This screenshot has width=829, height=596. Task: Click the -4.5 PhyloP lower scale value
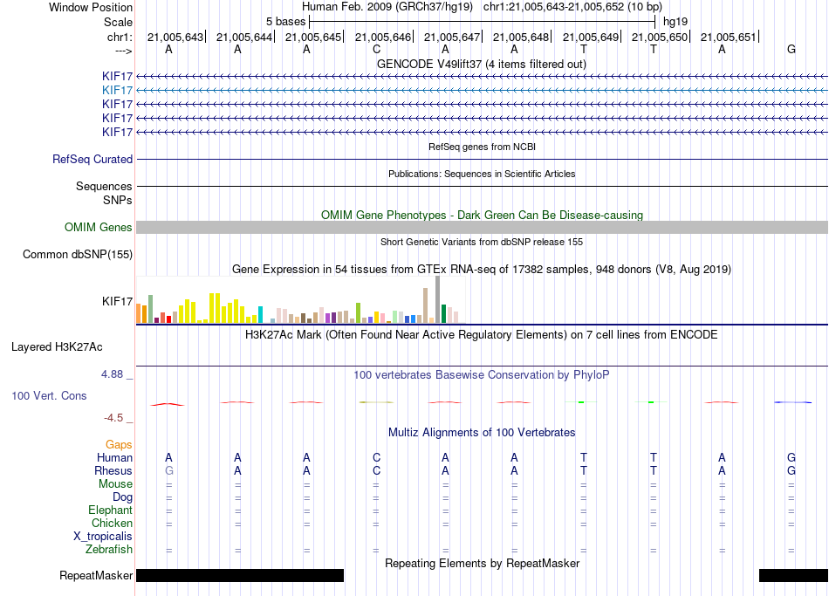pyautogui.click(x=113, y=418)
